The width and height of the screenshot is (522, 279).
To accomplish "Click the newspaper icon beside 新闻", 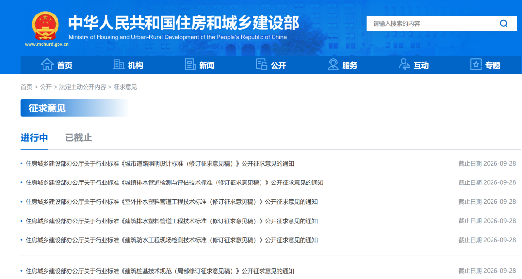I will pos(190,64).
